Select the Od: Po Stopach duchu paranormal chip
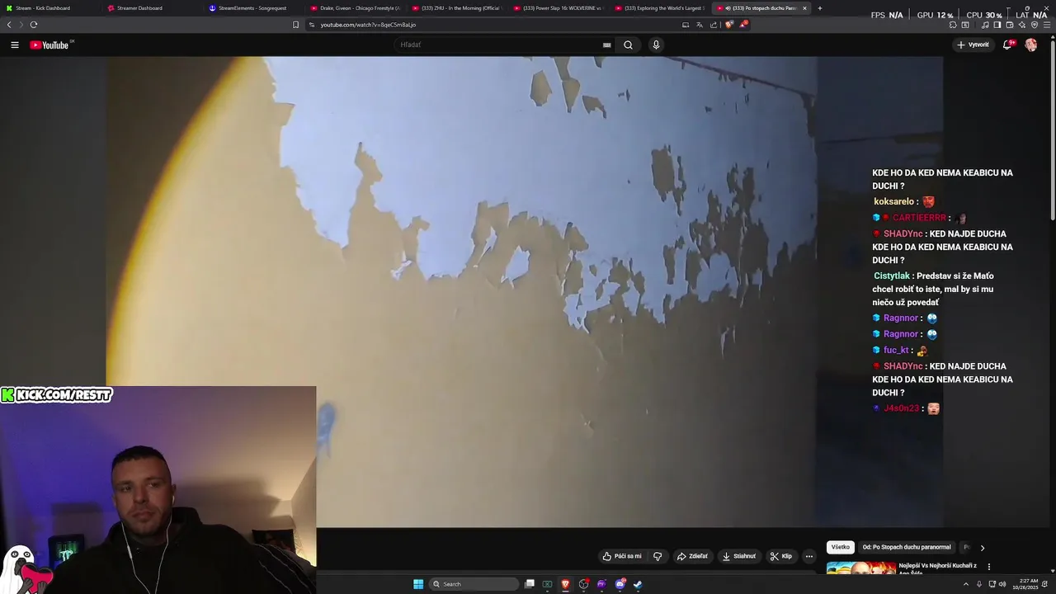 coord(907,547)
